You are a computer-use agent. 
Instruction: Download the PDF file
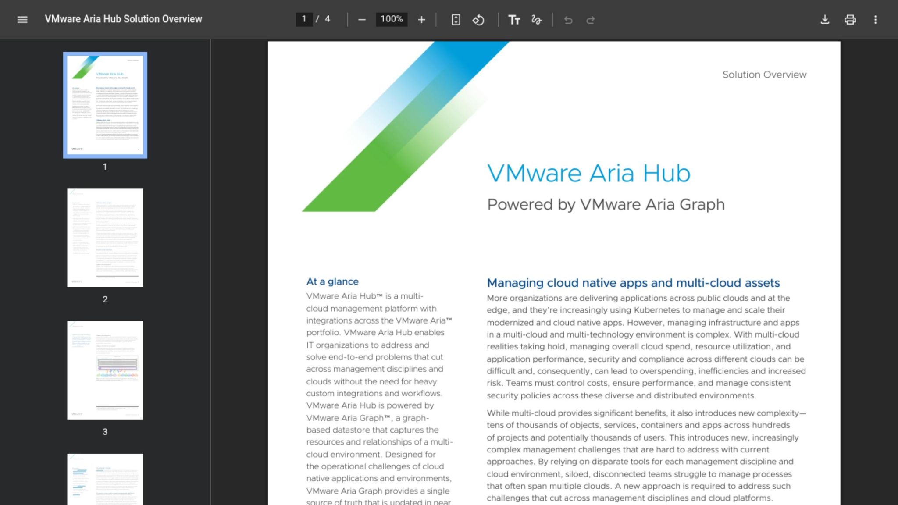pyautogui.click(x=825, y=20)
